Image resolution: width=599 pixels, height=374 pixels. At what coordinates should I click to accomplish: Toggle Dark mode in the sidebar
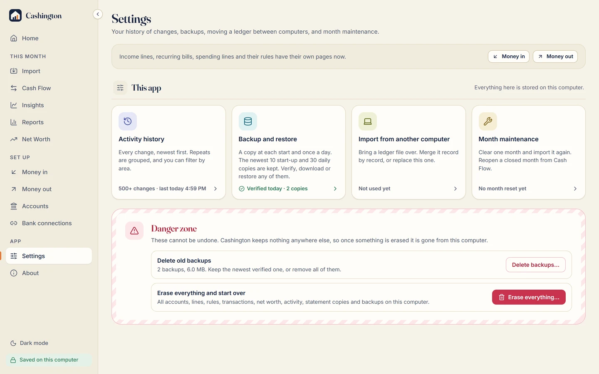pos(29,343)
